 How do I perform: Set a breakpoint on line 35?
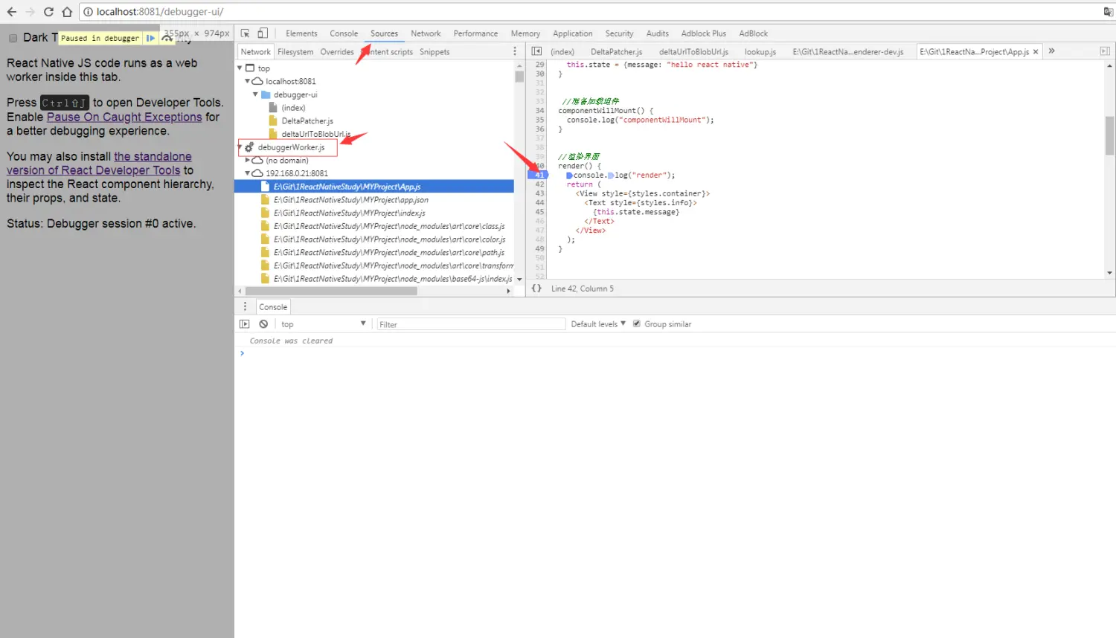539,120
